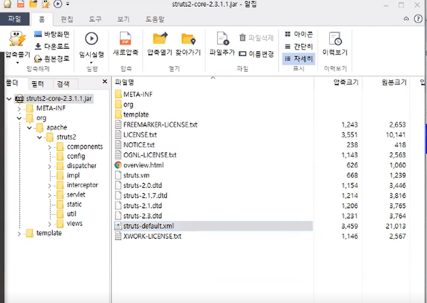This screenshot has width=427, height=303.
Task: Click quick access ZIP file icon in title bar
Action: click(20, 4)
